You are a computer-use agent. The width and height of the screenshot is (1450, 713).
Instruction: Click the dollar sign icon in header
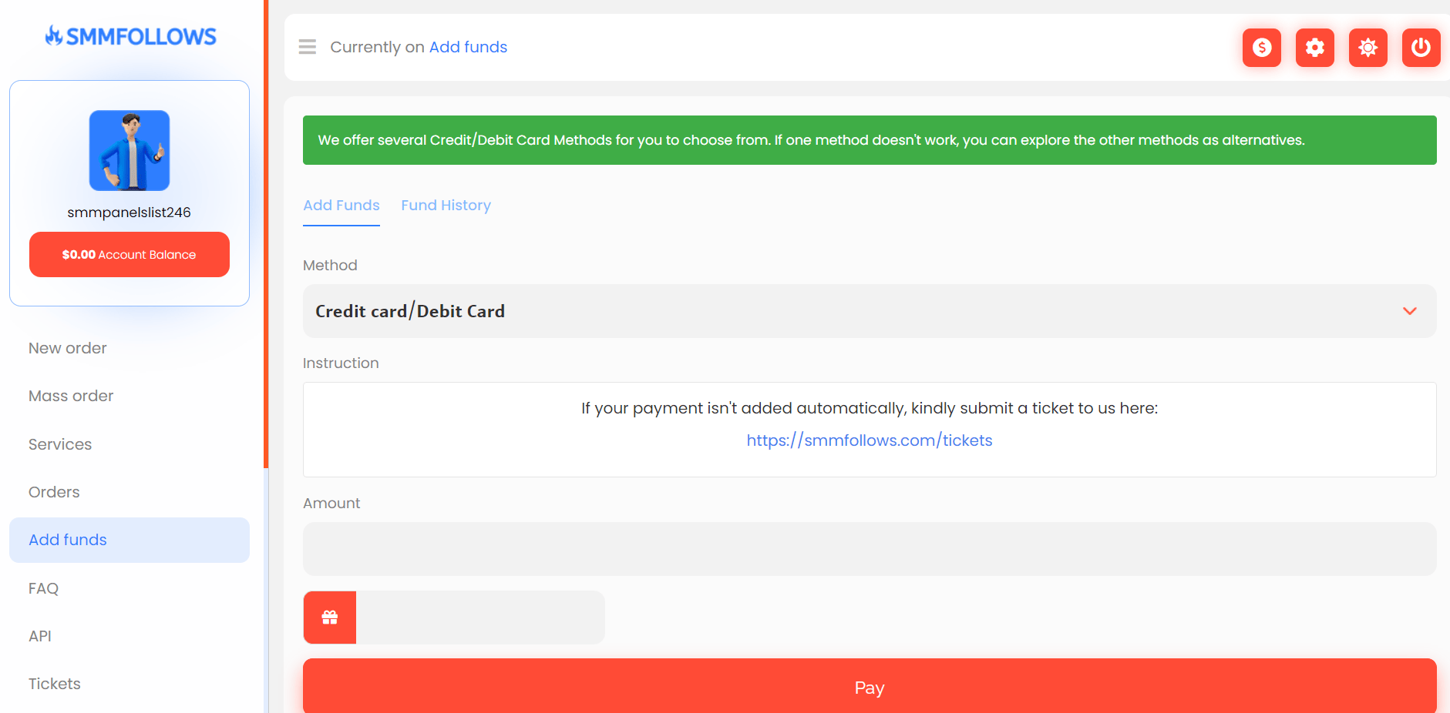[x=1261, y=48]
